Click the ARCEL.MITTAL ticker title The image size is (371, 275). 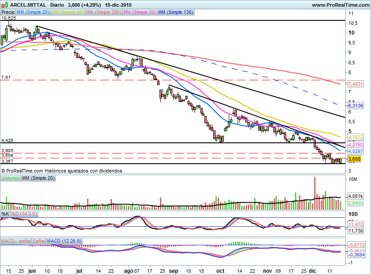(x=28, y=5)
